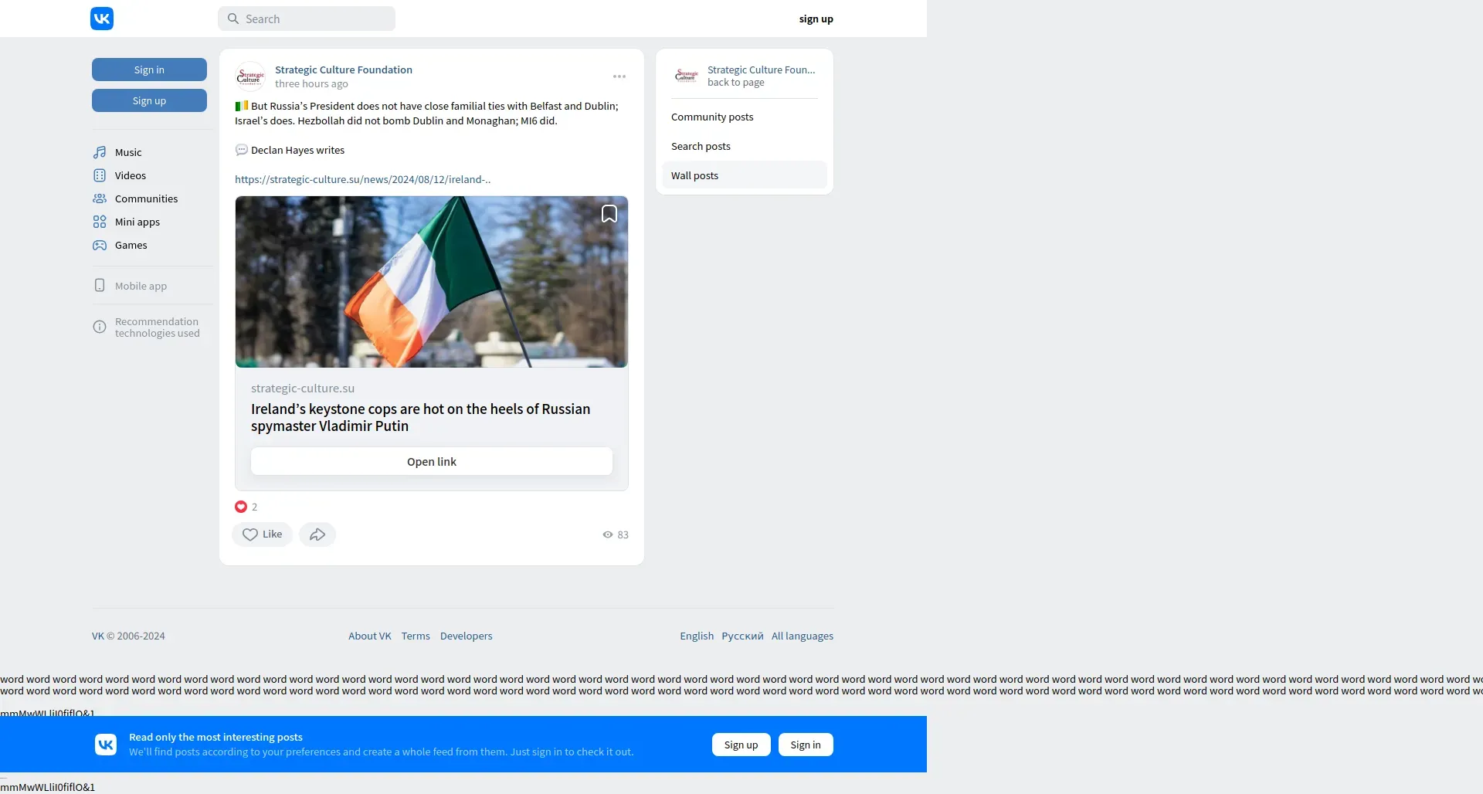This screenshot has width=1483, height=794.
Task: Click the views eye icon
Action: point(608,534)
